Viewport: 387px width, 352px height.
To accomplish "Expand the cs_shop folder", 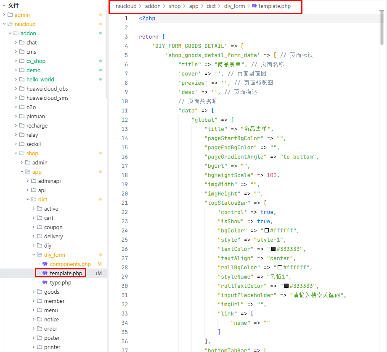I will 16,61.
